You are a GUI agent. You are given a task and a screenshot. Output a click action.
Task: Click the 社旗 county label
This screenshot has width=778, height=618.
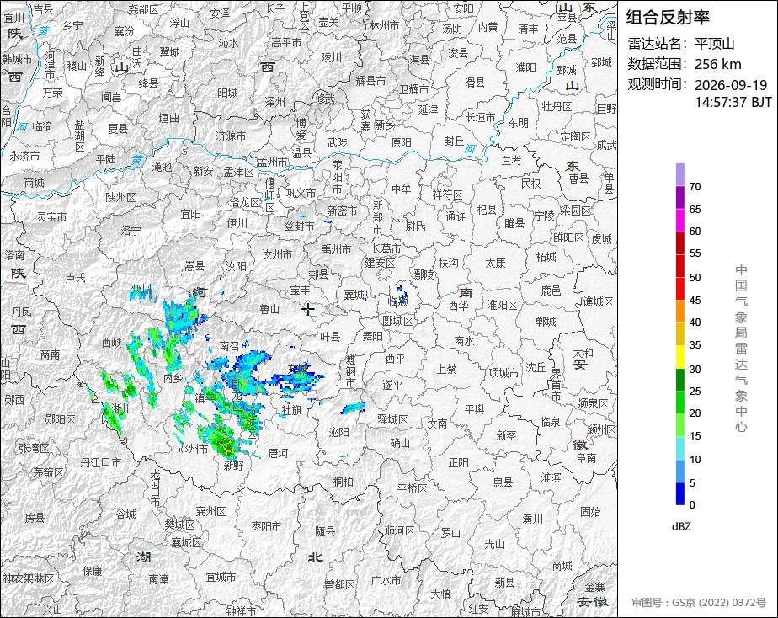click(291, 410)
